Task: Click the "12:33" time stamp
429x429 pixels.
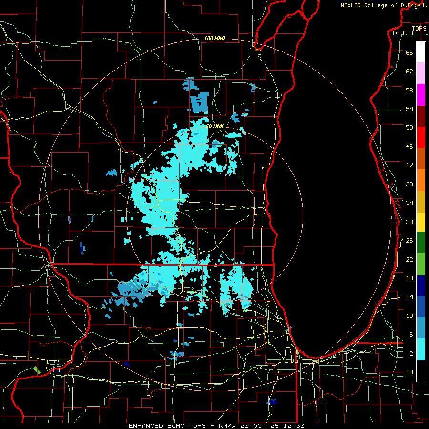Action: click(x=294, y=426)
